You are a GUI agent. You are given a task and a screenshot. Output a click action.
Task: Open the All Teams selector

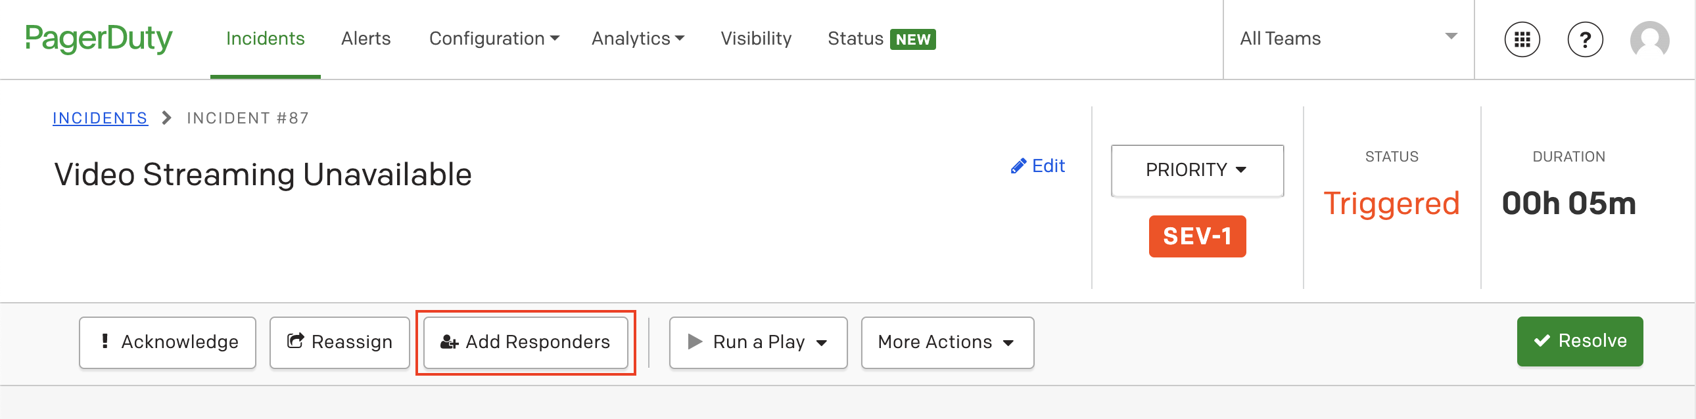coord(1348,39)
